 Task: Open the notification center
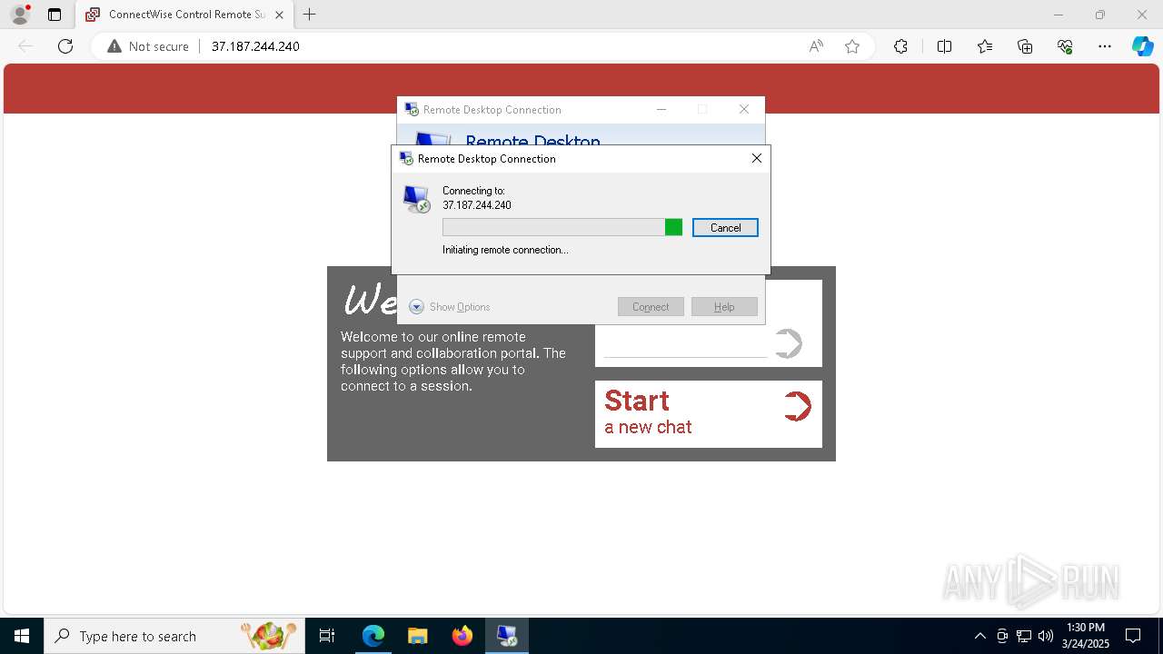coord(1133,636)
